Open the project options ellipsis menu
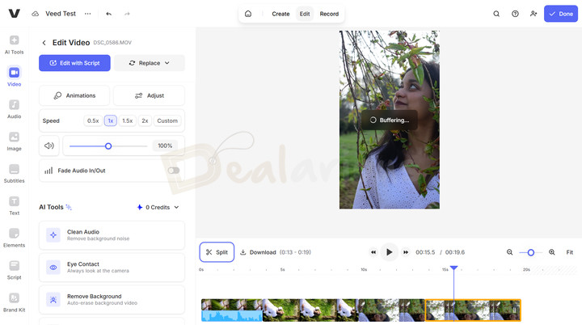The height and width of the screenshot is (325, 582). (87, 14)
